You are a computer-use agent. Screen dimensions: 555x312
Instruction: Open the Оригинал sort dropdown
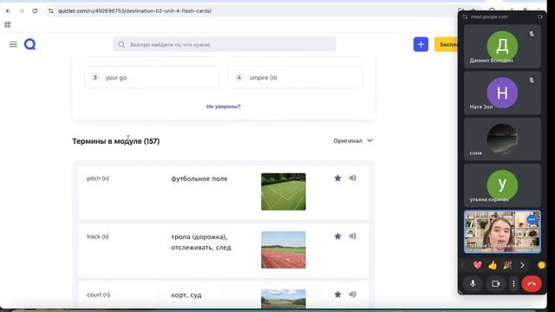[353, 140]
